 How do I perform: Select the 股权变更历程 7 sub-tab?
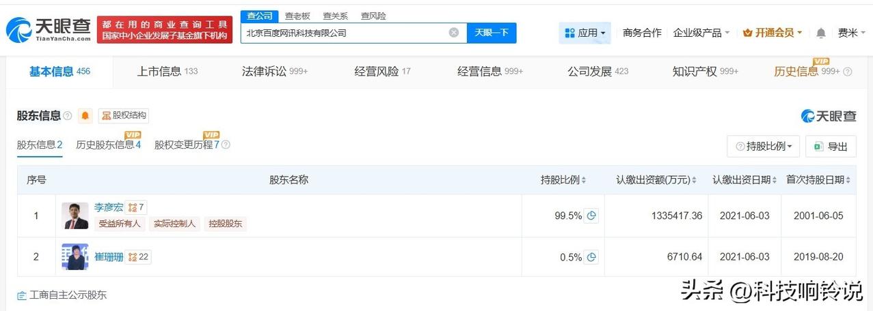tap(187, 145)
